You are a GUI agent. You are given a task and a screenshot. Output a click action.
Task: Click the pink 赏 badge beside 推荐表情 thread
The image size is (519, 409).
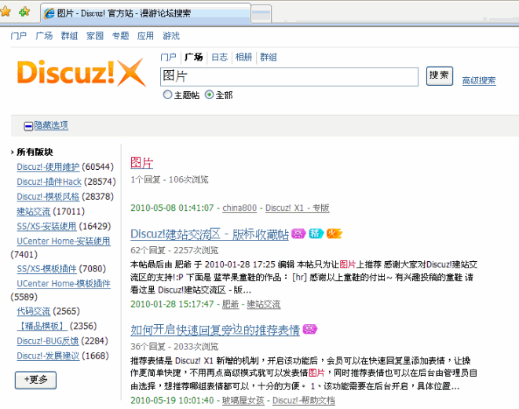(x=310, y=330)
